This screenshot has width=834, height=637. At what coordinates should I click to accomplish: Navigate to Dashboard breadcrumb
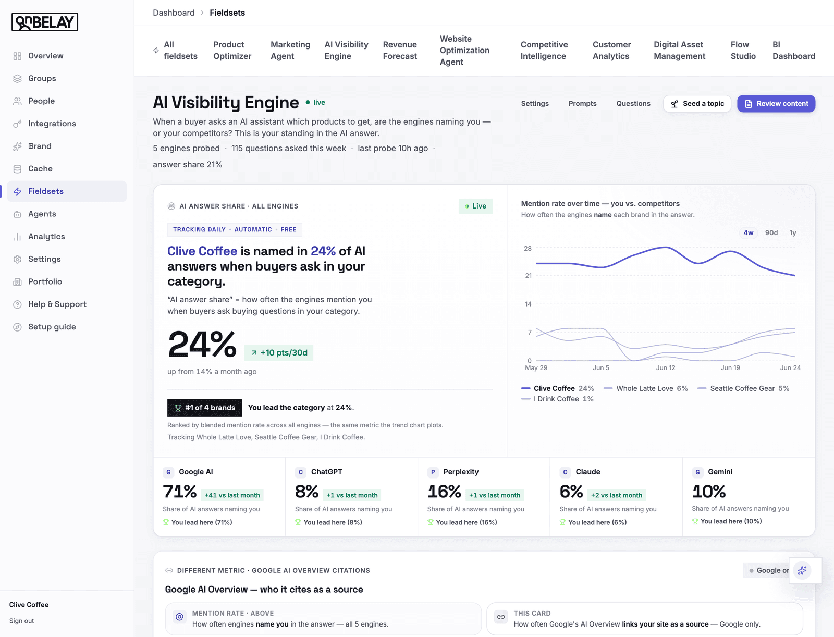174,13
